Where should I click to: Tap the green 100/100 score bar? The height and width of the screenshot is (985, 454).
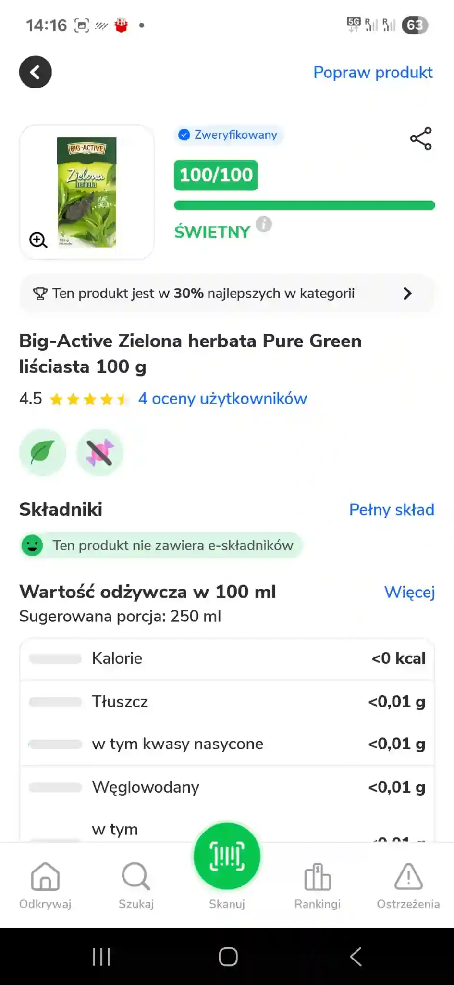(x=305, y=205)
